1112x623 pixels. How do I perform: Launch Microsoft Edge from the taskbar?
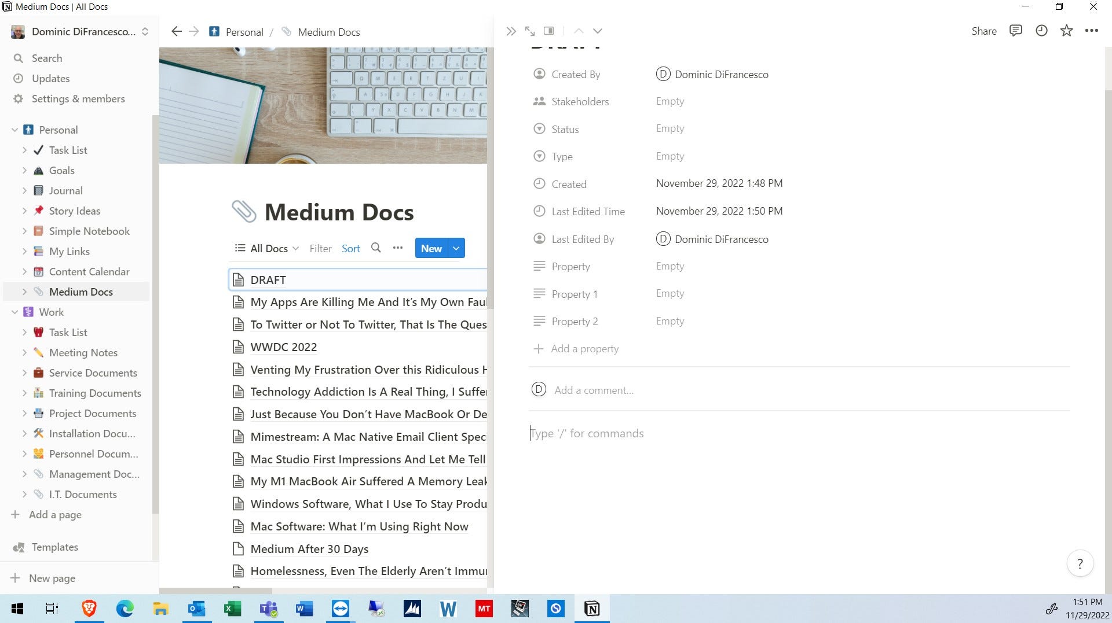(x=125, y=609)
